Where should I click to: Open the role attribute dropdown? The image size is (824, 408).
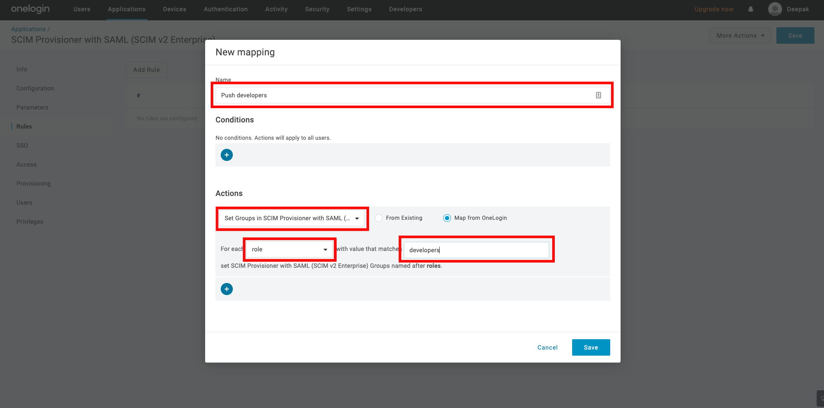[290, 250]
